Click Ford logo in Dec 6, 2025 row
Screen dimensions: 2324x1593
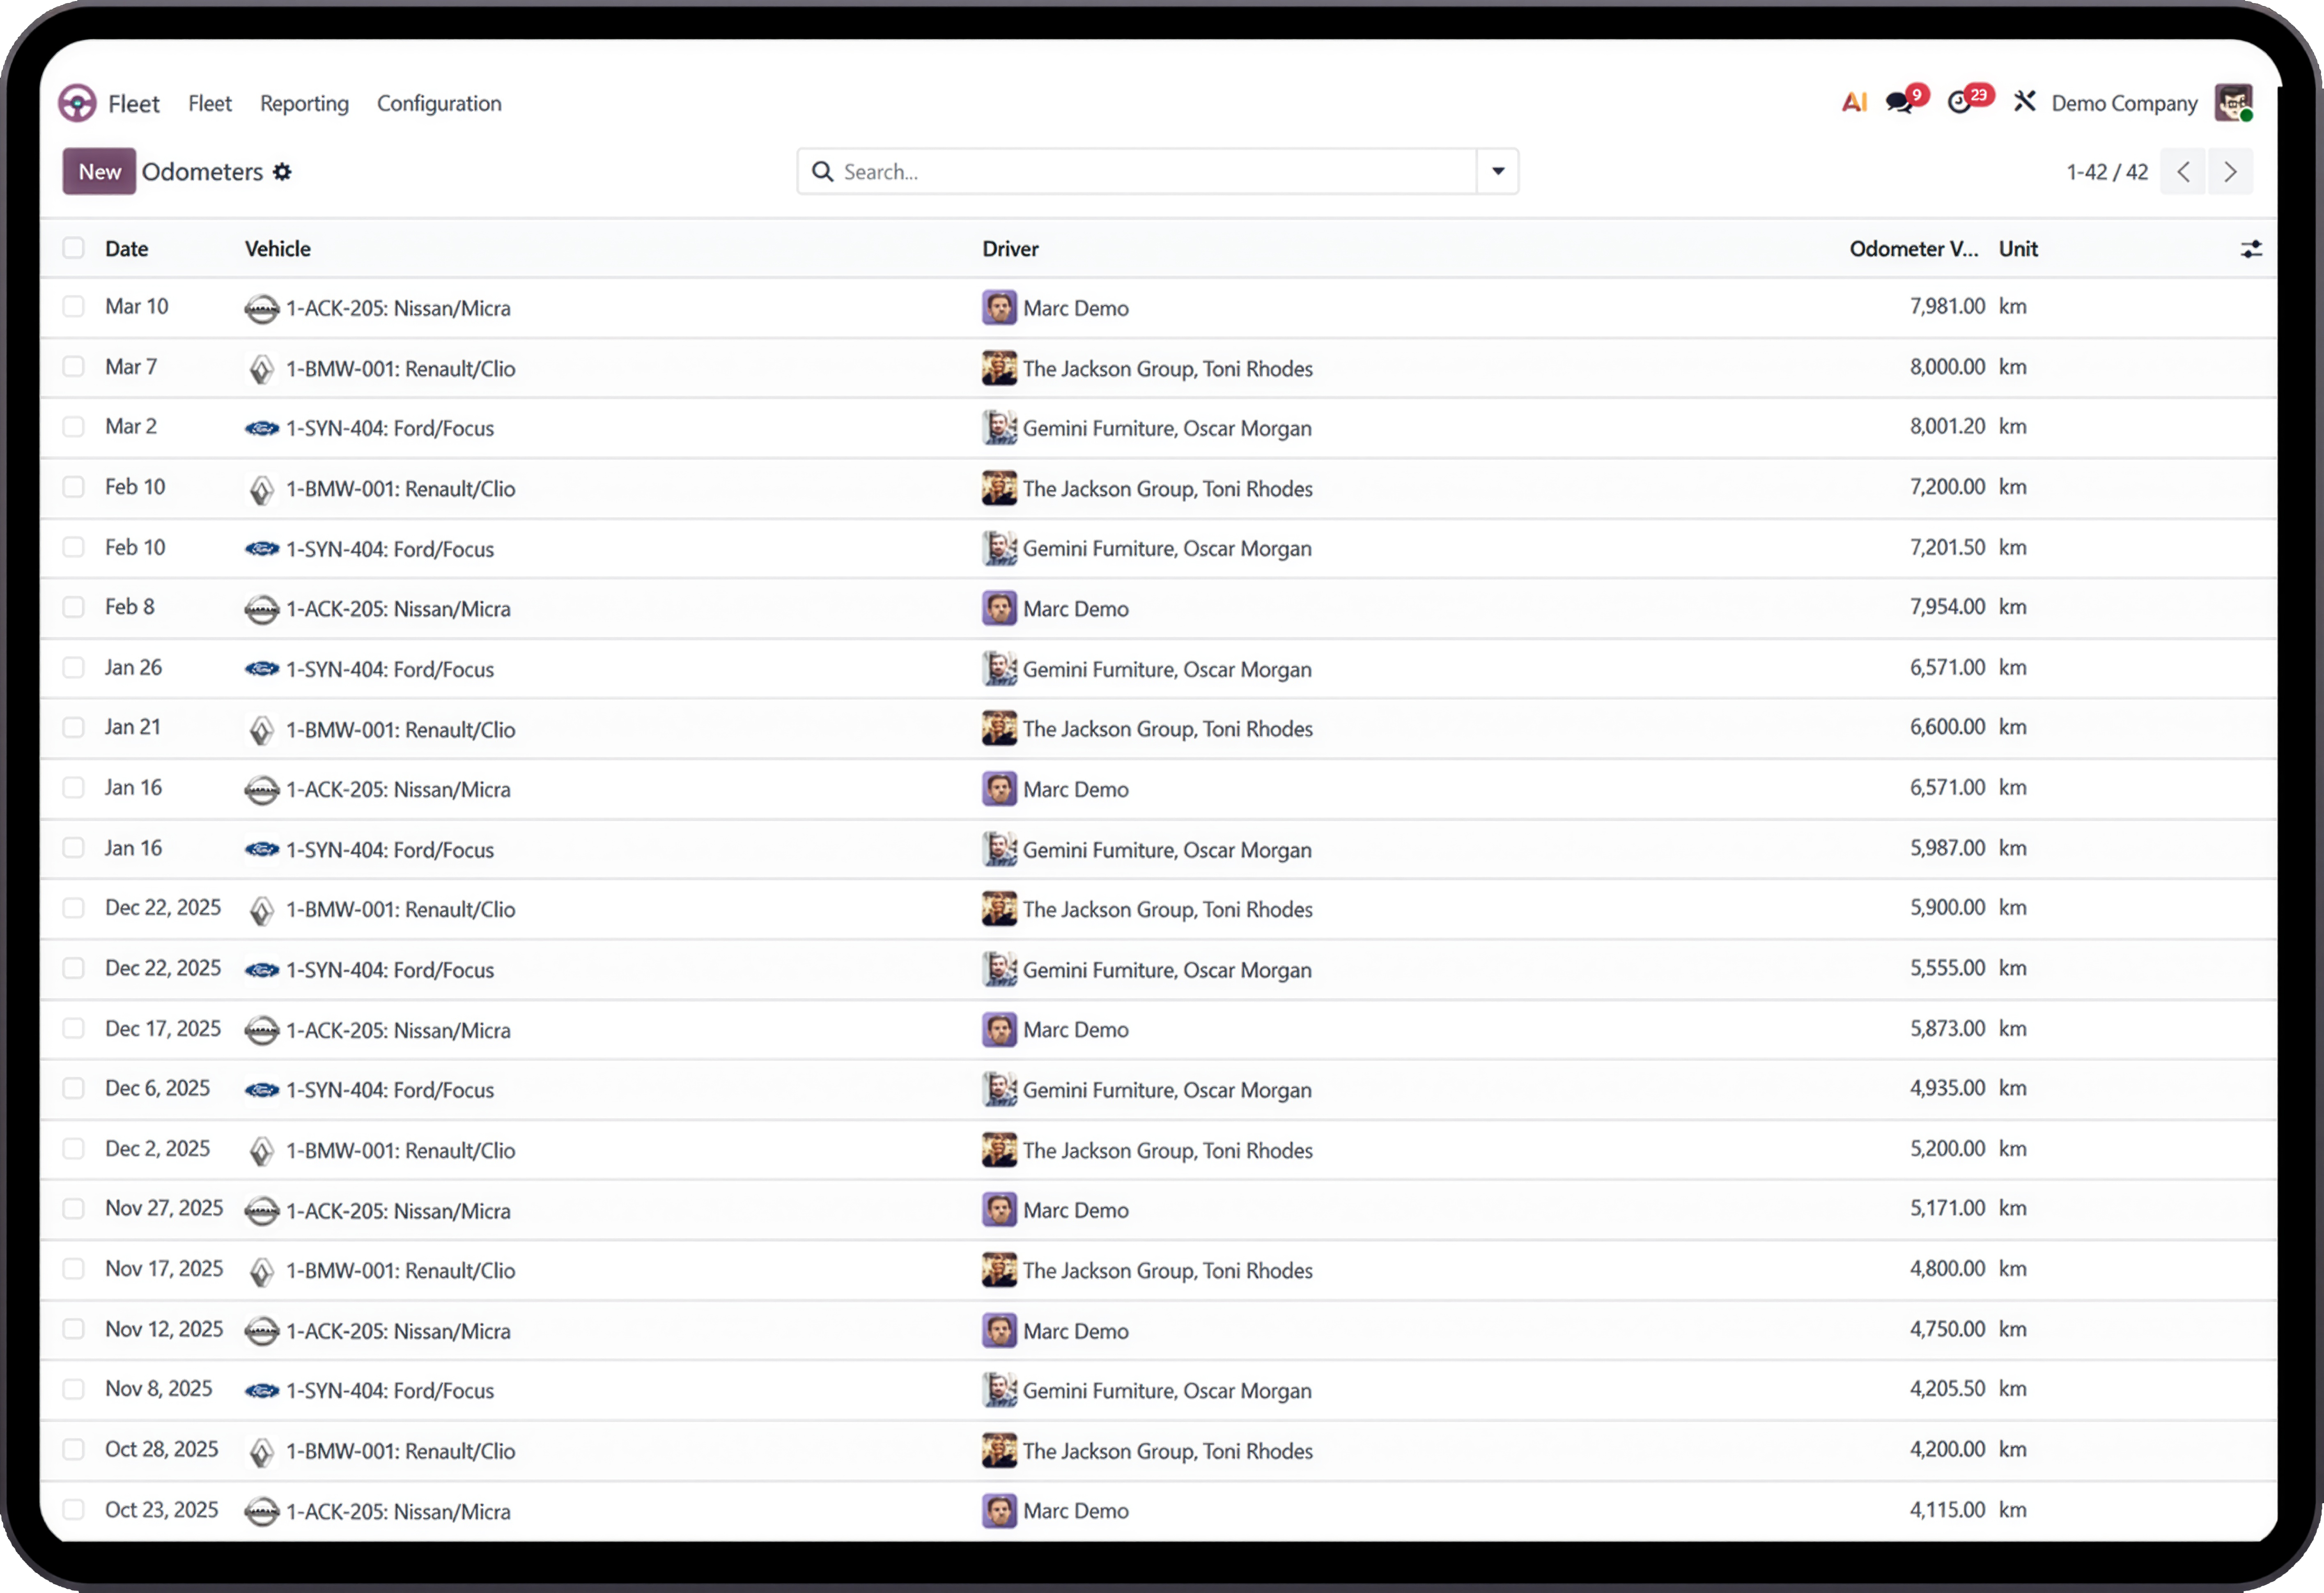(x=261, y=1090)
